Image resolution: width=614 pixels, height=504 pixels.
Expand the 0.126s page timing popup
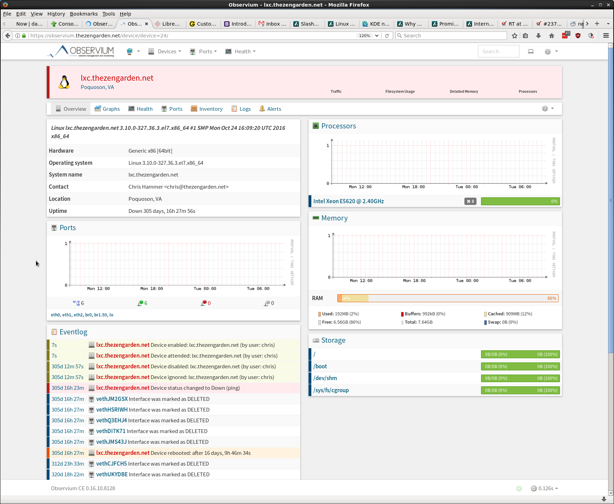click(544, 488)
